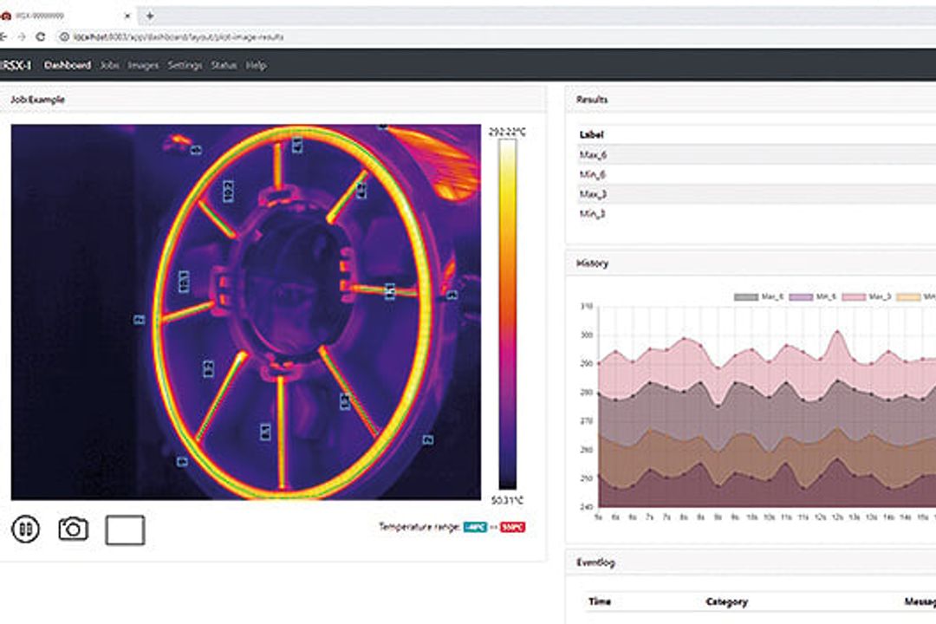Click the blue lower temperature range badge
Viewport: 936px width, 624px height.
[x=475, y=527]
